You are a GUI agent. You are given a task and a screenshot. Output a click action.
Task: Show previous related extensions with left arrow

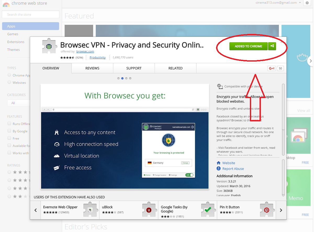click(x=36, y=210)
